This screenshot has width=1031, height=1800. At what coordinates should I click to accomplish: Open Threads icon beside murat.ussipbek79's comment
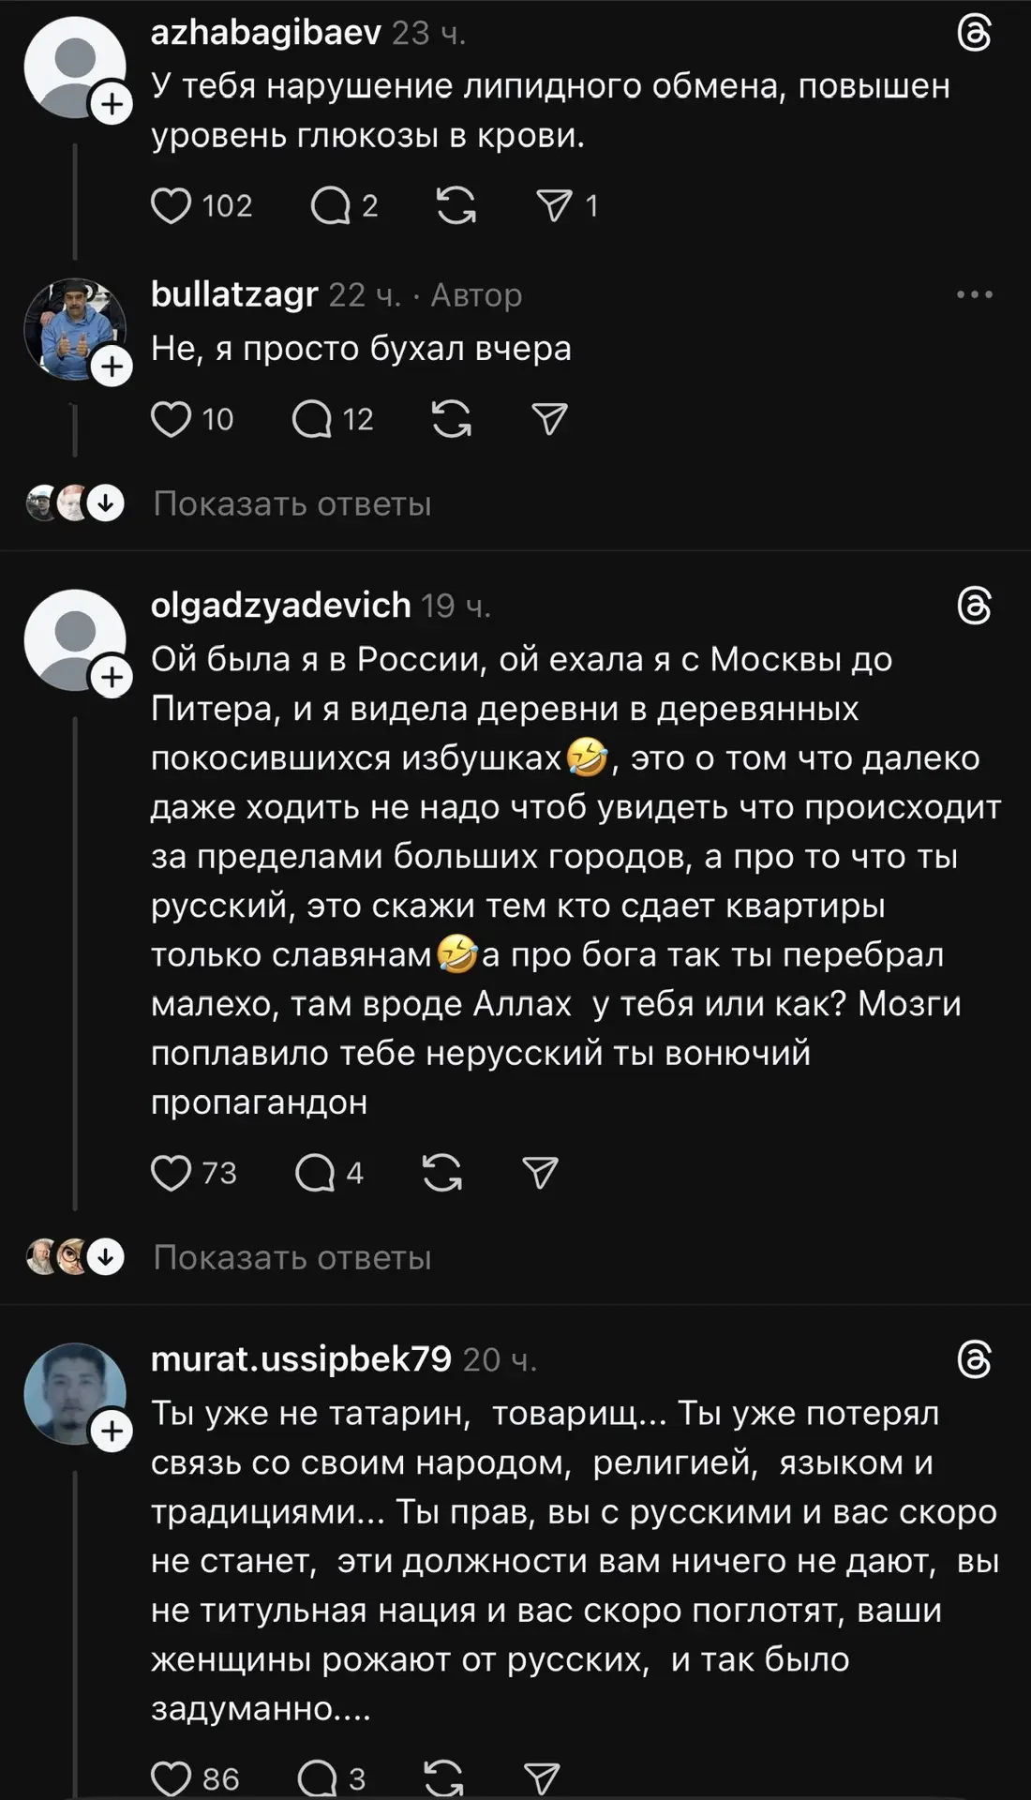coord(974,1360)
